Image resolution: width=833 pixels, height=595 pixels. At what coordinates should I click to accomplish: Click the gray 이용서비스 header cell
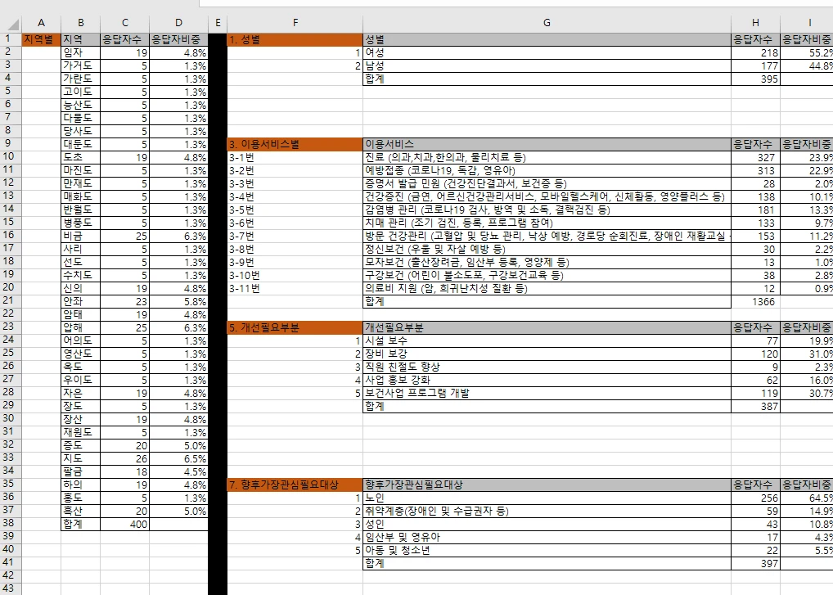tap(547, 144)
